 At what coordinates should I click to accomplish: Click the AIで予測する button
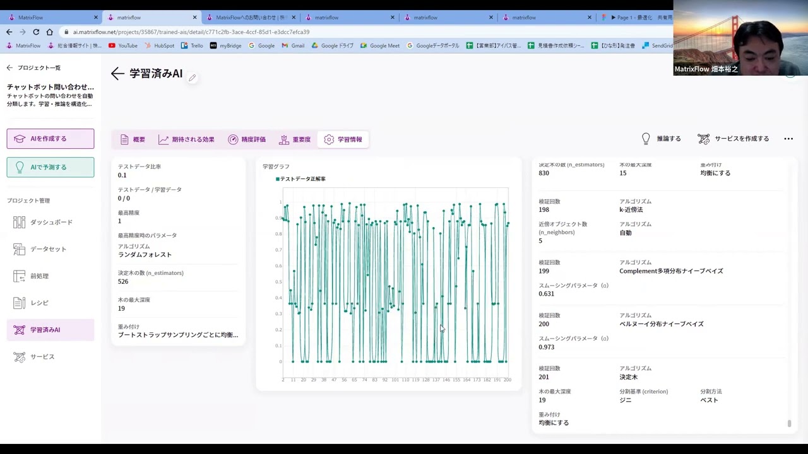click(50, 167)
